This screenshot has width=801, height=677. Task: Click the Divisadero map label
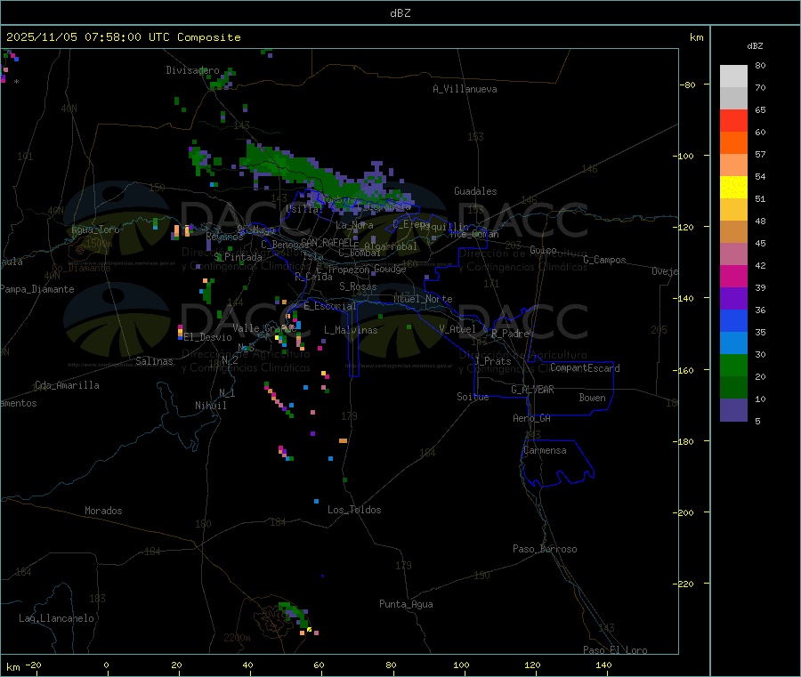pyautogui.click(x=192, y=70)
